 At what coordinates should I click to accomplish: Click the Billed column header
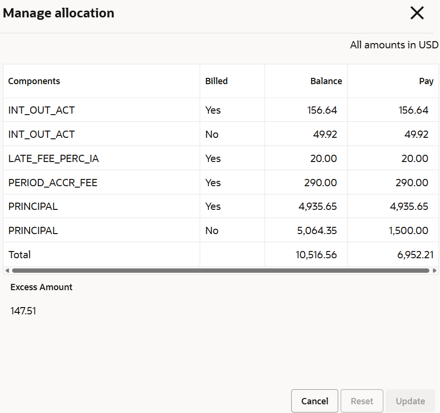coord(216,81)
